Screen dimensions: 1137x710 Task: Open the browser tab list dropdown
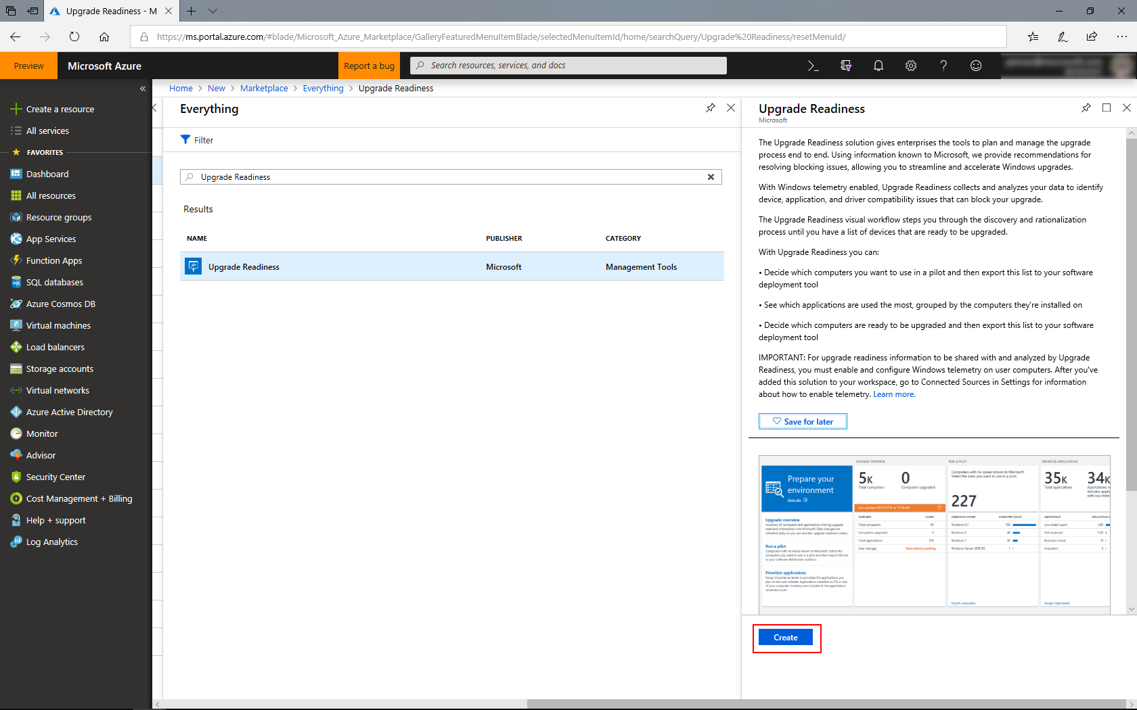(x=213, y=11)
